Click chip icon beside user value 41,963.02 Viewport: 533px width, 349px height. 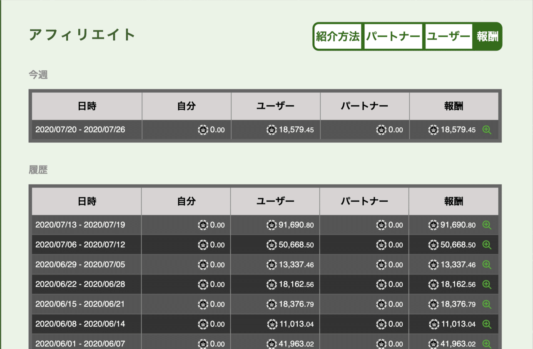pyautogui.click(x=271, y=344)
